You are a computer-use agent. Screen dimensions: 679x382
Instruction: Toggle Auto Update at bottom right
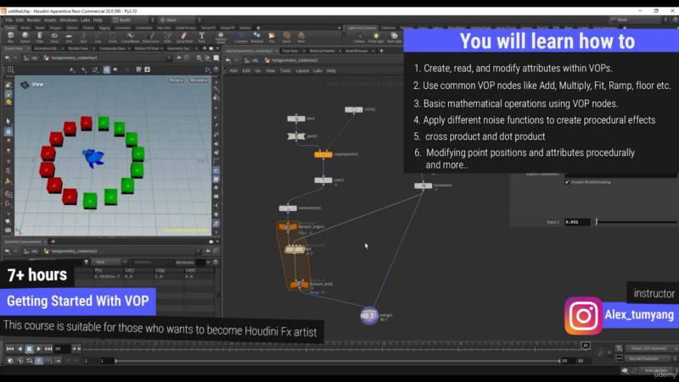point(655,370)
